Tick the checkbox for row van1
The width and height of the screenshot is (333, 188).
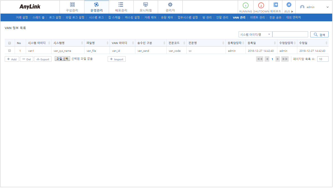point(9,51)
